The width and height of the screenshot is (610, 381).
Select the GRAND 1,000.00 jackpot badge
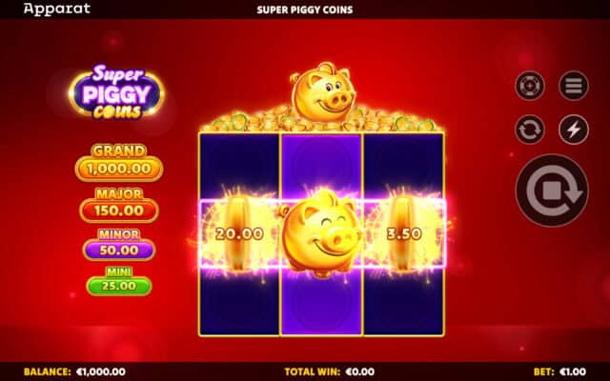(118, 163)
